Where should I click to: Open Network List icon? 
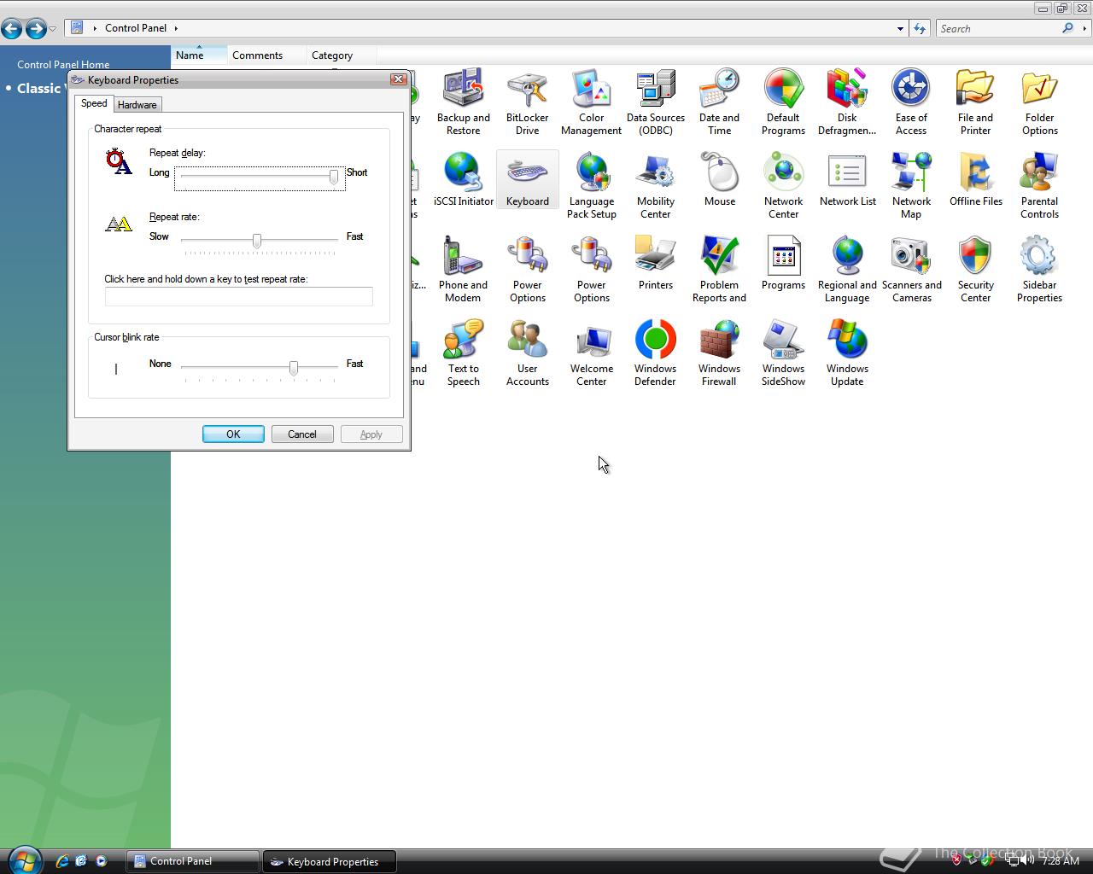click(x=847, y=180)
